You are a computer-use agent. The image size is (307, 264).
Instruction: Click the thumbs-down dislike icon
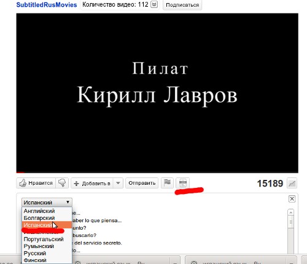(x=62, y=183)
